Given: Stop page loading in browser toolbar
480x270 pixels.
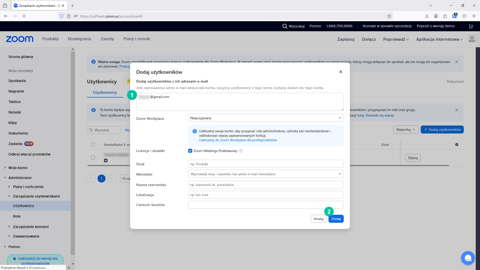Looking at the screenshot, I should (x=24, y=16).
